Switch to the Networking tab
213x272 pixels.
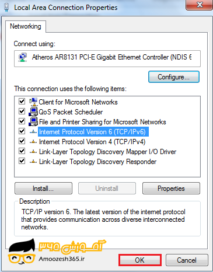(26, 26)
